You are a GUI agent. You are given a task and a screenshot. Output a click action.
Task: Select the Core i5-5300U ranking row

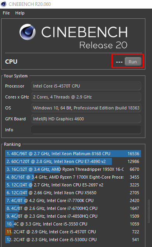(73, 240)
